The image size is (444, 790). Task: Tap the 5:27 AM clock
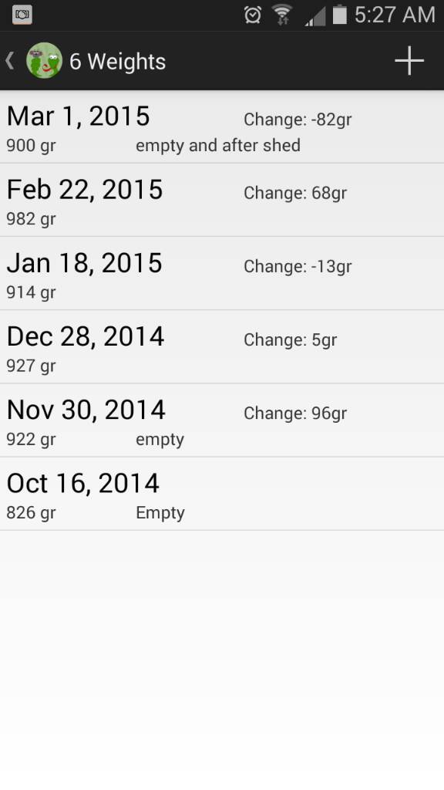[x=395, y=15]
